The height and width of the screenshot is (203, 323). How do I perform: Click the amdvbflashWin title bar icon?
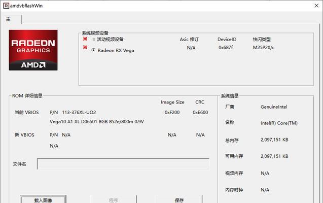click(6, 6)
